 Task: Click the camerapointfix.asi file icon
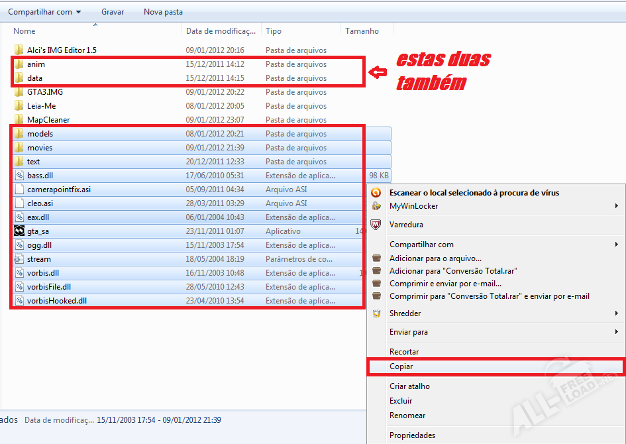coord(19,190)
